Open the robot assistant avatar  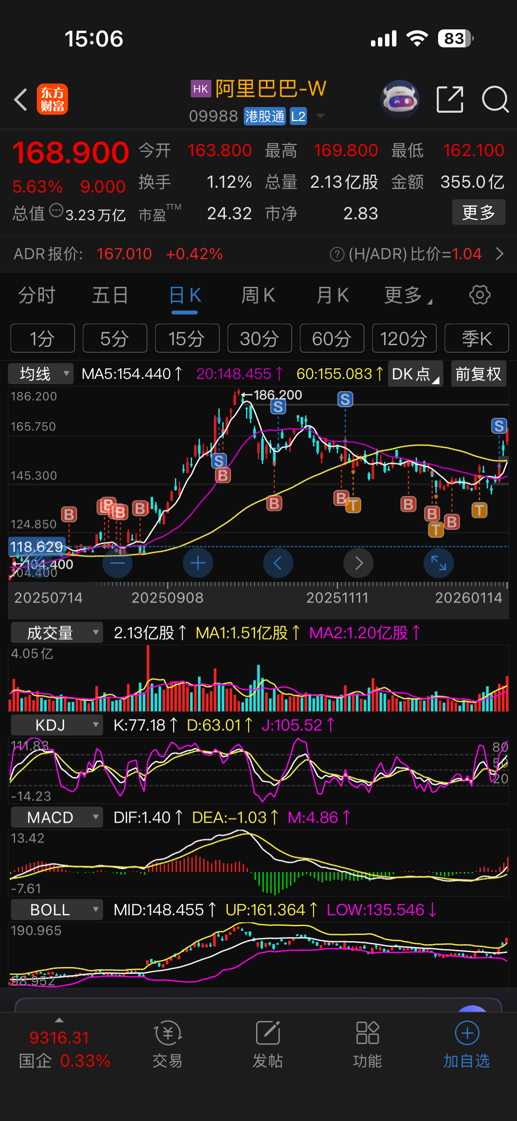[399, 100]
